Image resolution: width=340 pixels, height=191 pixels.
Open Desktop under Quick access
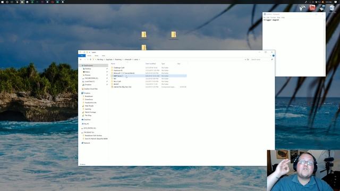(88, 68)
